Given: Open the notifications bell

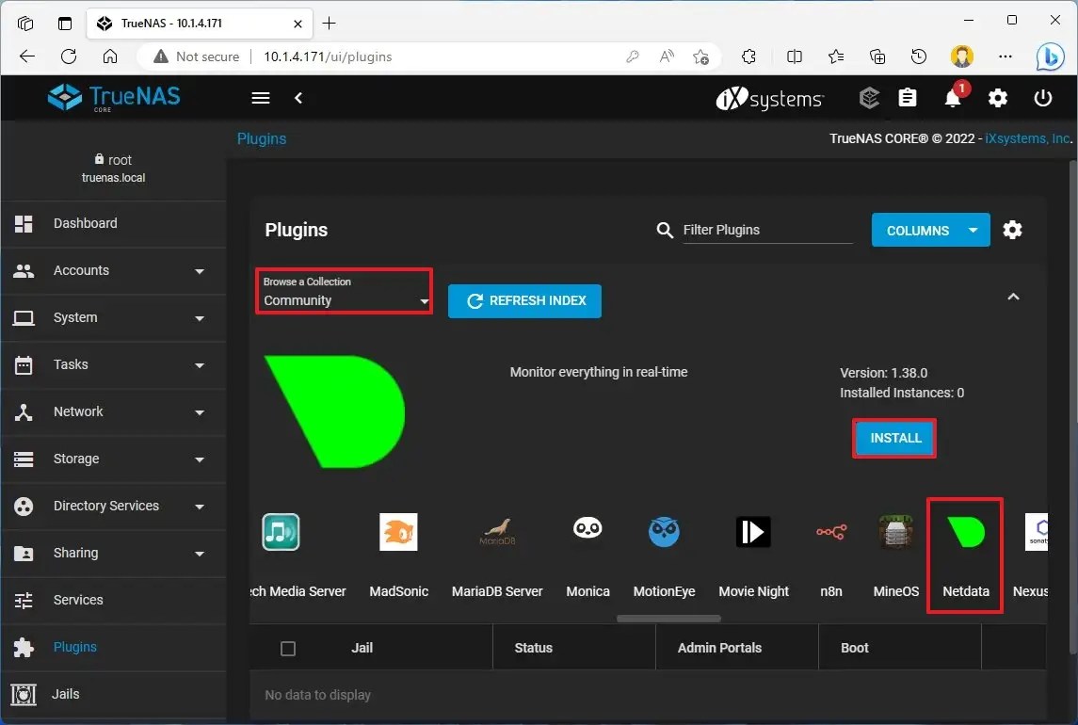Looking at the screenshot, I should [x=952, y=98].
